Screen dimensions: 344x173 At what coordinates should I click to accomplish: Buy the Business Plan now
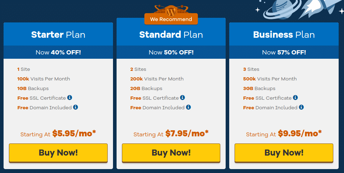click(x=284, y=153)
